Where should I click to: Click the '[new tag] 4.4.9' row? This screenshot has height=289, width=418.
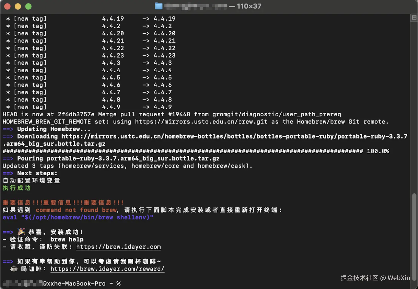89,107
